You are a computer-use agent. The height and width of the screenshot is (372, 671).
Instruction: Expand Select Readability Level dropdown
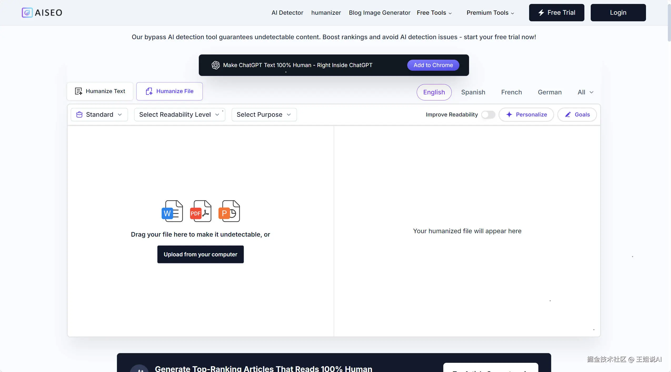[180, 115]
